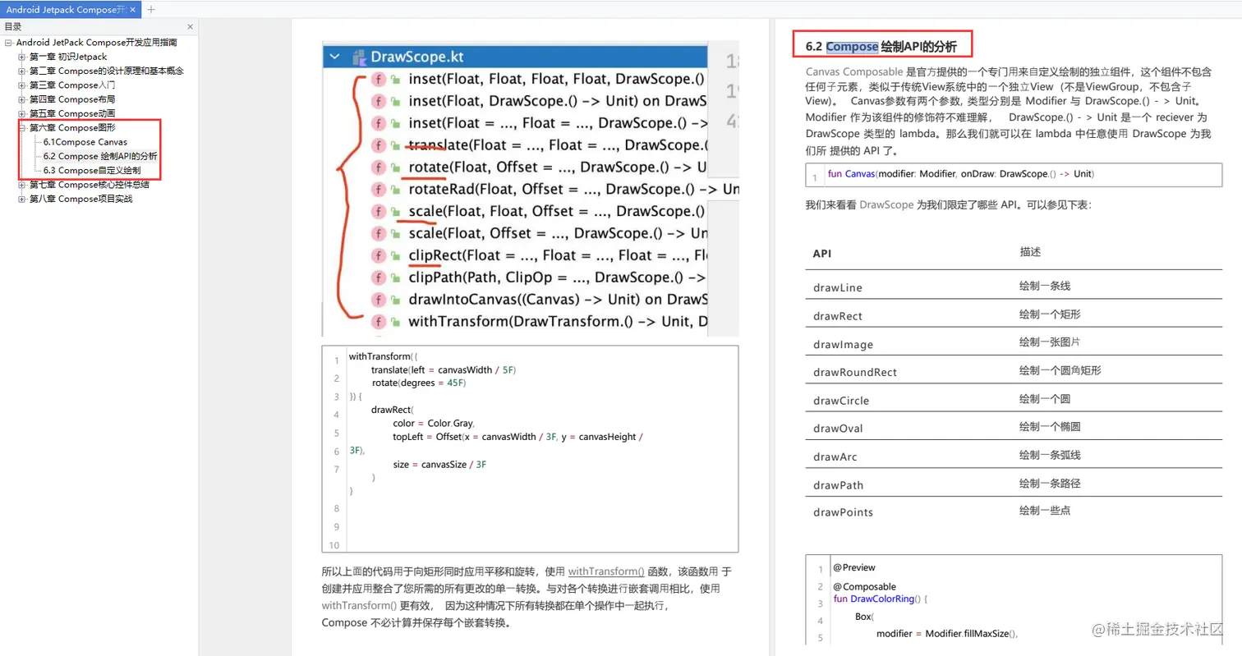
Task: Click the drawPath table cell
Action: coord(838,485)
